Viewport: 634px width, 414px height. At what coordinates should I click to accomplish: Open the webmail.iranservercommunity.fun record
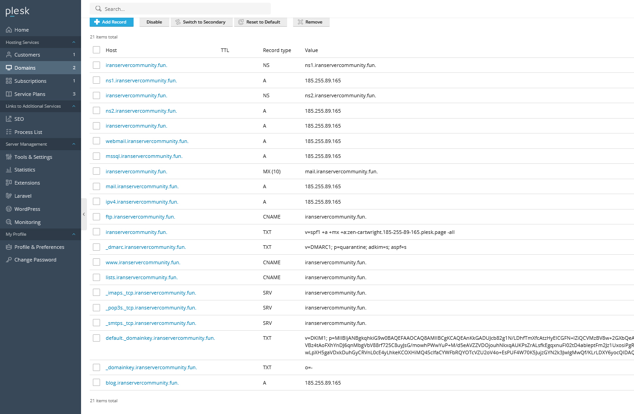click(147, 141)
